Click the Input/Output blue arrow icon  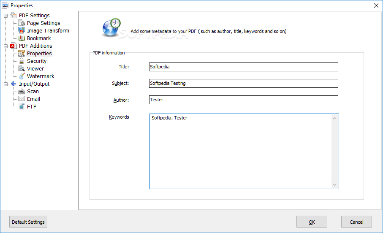coord(14,84)
